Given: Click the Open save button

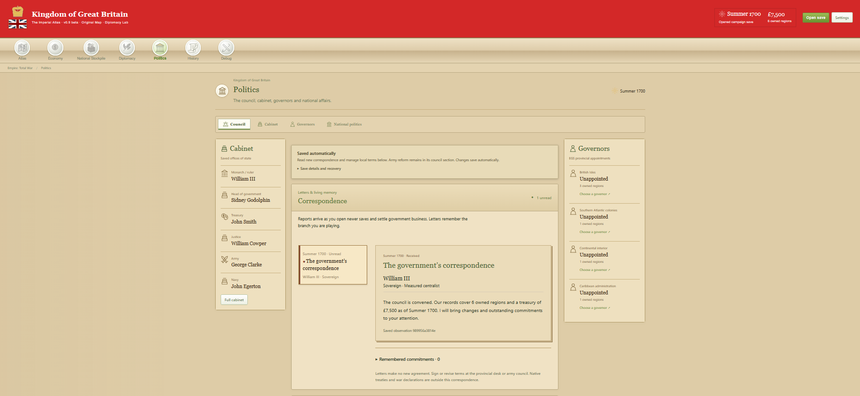Looking at the screenshot, I should 816,18.
